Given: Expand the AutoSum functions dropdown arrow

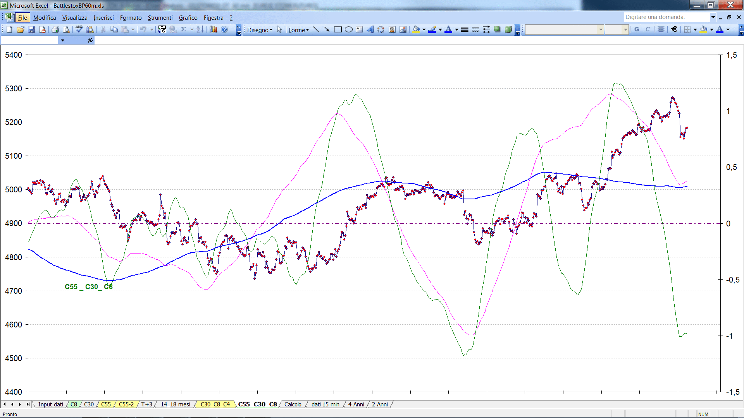Looking at the screenshot, I should 192,30.
